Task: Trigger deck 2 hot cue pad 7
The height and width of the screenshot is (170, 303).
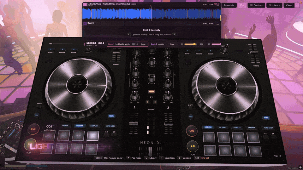Action: [x=240, y=151]
